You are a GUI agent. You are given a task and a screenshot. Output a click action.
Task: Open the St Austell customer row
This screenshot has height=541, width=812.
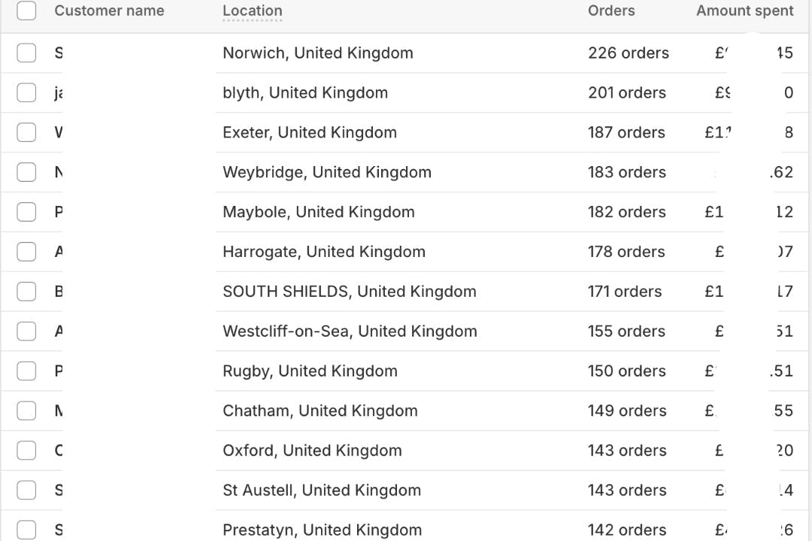(x=322, y=491)
